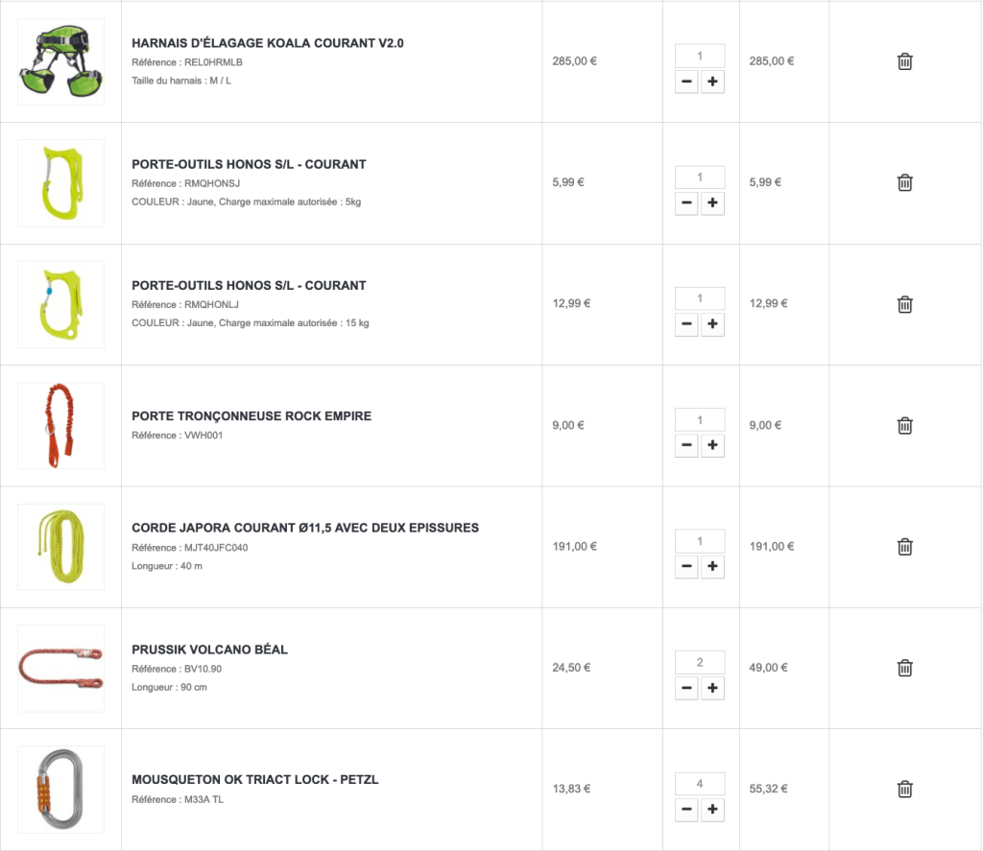Increase quantity of Porte tronçonneuse Rock Empire

[712, 445]
